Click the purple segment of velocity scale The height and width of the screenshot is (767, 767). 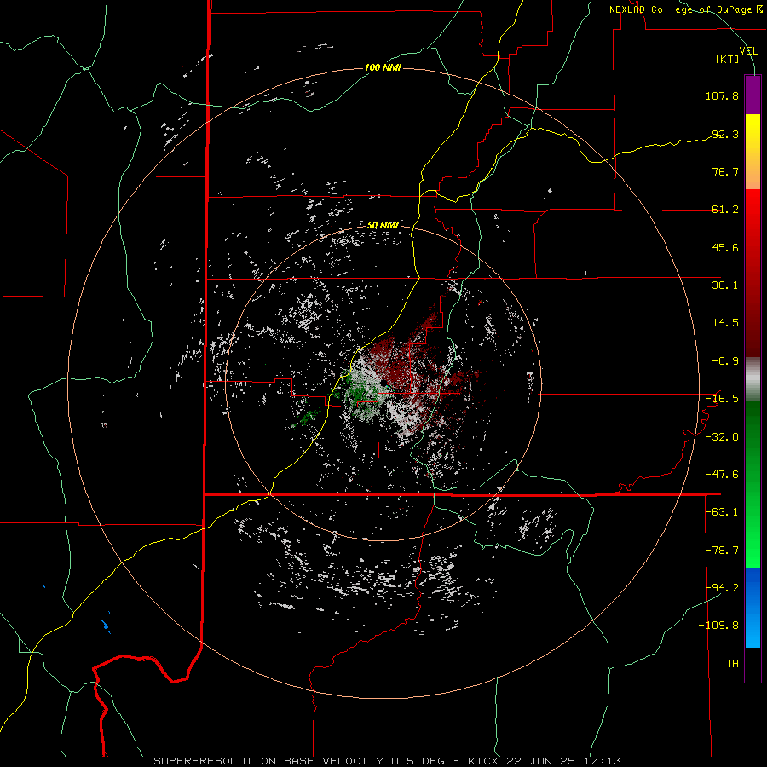click(753, 95)
